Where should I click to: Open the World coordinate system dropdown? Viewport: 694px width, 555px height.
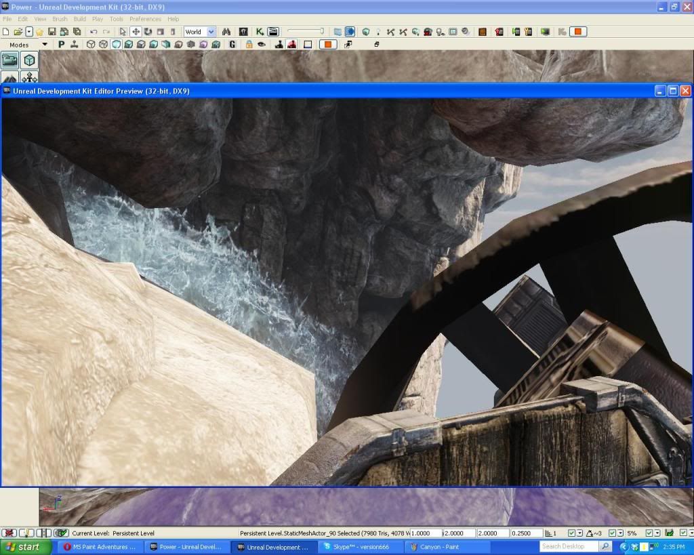click(211, 32)
